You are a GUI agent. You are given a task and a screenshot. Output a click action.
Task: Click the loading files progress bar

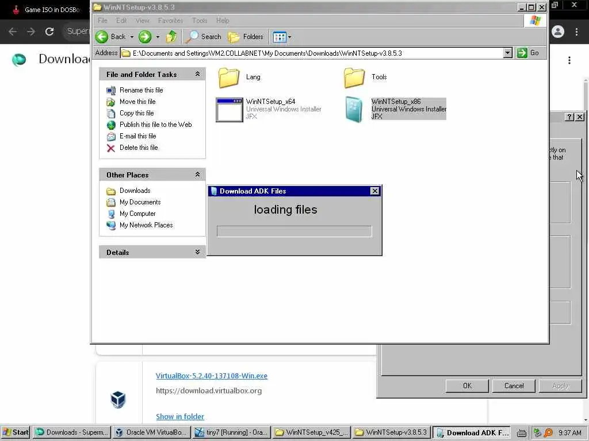294,231
